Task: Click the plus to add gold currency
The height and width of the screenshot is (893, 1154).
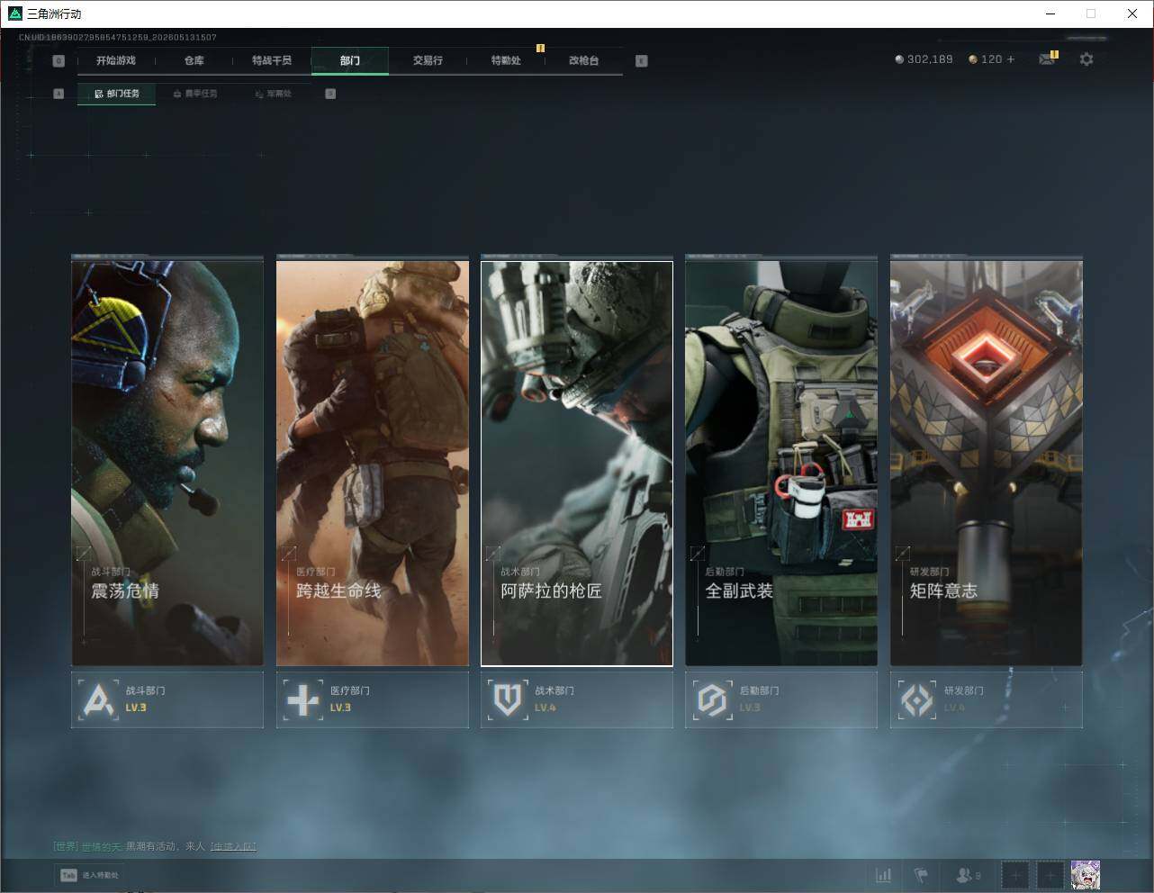Action: pyautogui.click(x=1011, y=59)
